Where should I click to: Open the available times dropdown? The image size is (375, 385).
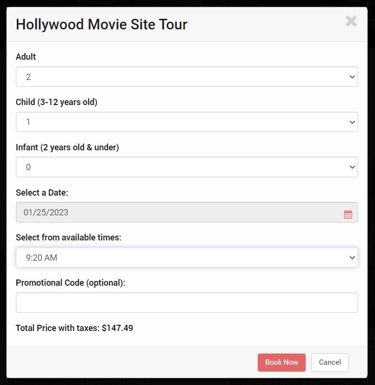187,257
